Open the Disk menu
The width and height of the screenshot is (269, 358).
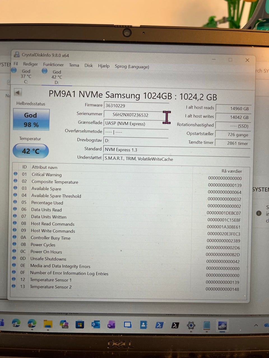click(x=89, y=65)
